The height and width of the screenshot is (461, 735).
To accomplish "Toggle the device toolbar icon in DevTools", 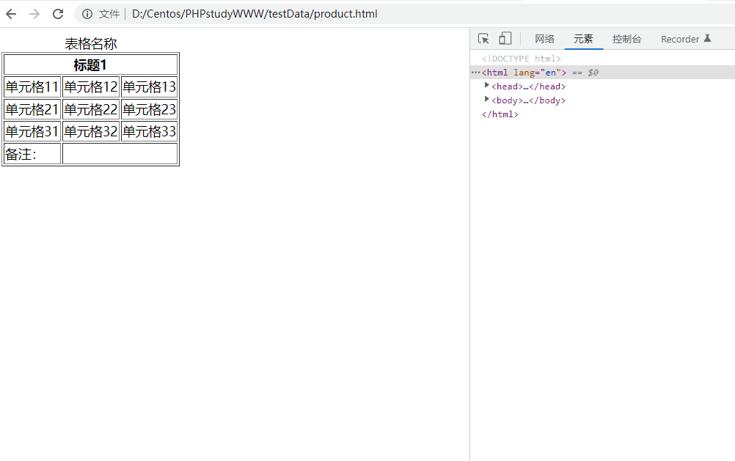I will (505, 38).
